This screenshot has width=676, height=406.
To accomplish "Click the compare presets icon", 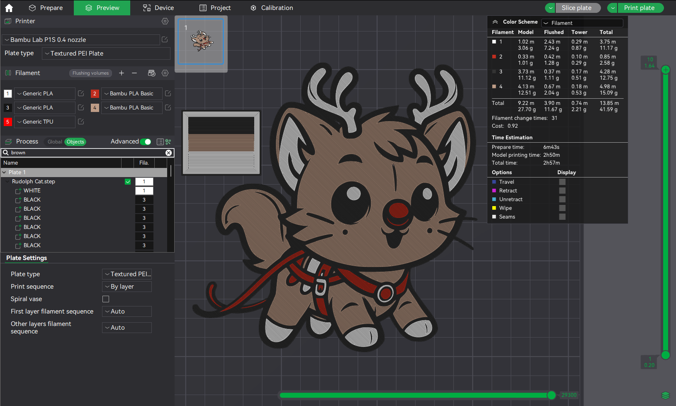I will [168, 142].
